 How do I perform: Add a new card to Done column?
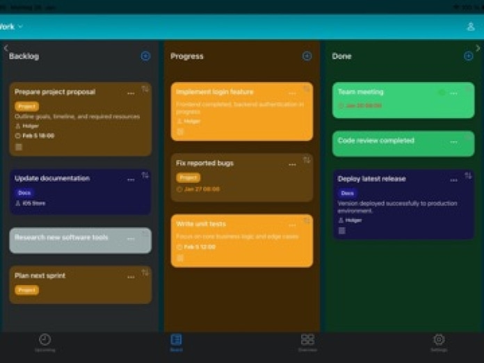(x=468, y=56)
